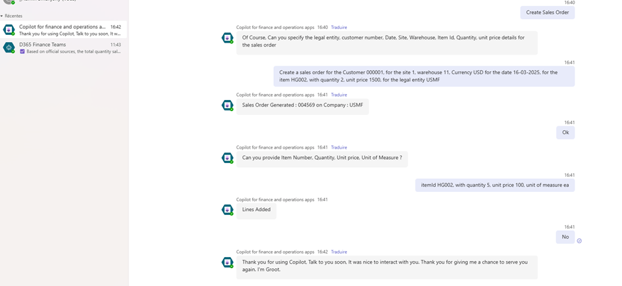Click Traduire above "Sales Order Generated" message
Viewport: 622px width, 286px height.
[x=338, y=95]
